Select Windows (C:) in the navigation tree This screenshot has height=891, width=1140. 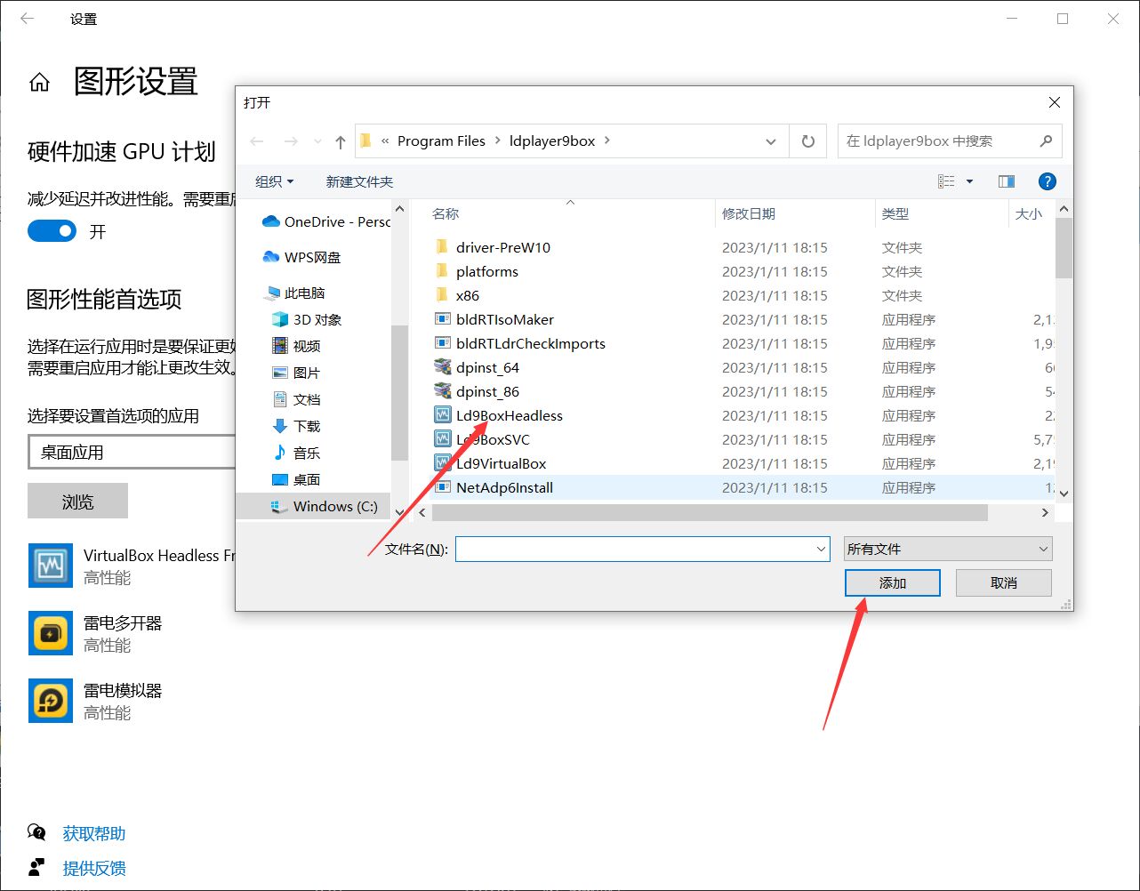click(x=335, y=506)
